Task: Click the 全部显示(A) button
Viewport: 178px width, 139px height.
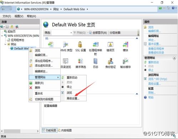Action: 98,33
